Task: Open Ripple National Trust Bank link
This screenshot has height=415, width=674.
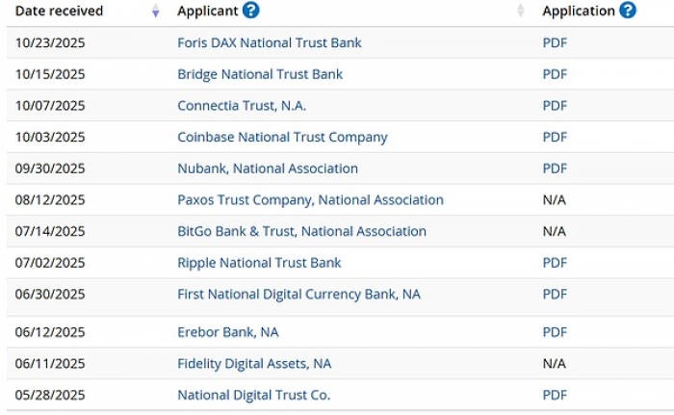Action: coord(259,263)
